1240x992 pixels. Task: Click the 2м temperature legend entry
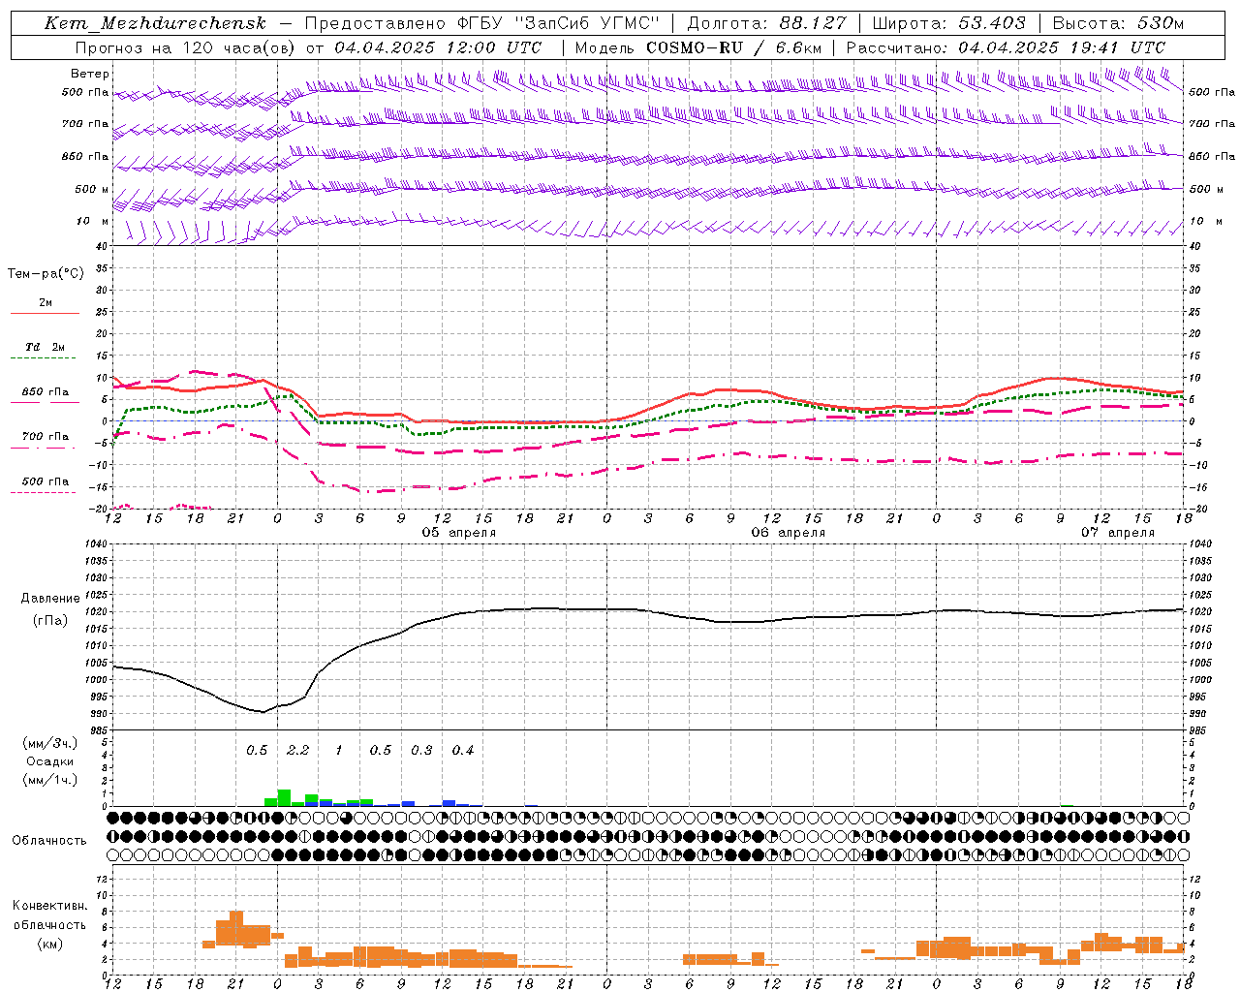(46, 303)
